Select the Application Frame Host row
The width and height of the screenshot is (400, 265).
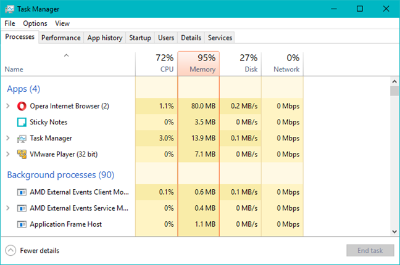(x=152, y=224)
